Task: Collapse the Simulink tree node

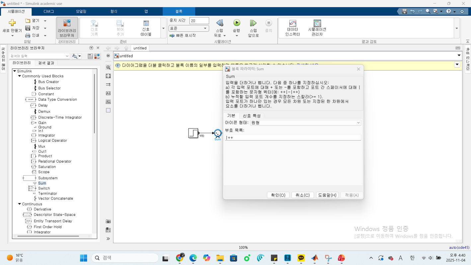Action: point(15,71)
